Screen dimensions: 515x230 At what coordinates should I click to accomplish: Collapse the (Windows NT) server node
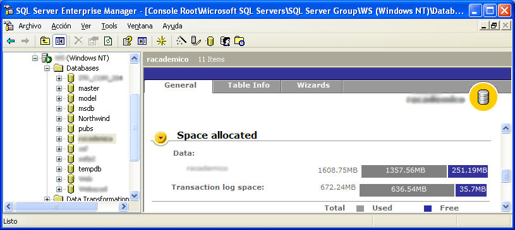[x=35, y=58]
